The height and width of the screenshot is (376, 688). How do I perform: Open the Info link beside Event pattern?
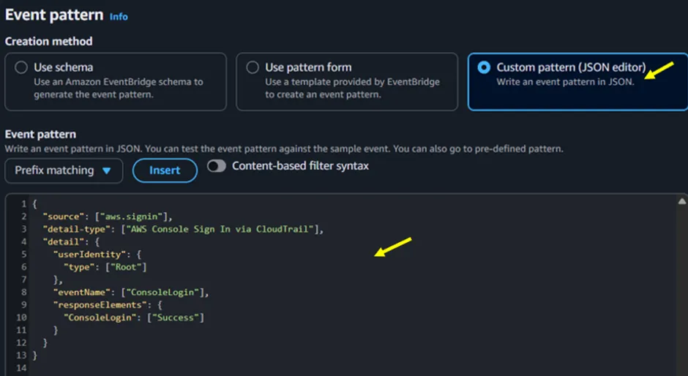click(x=119, y=17)
